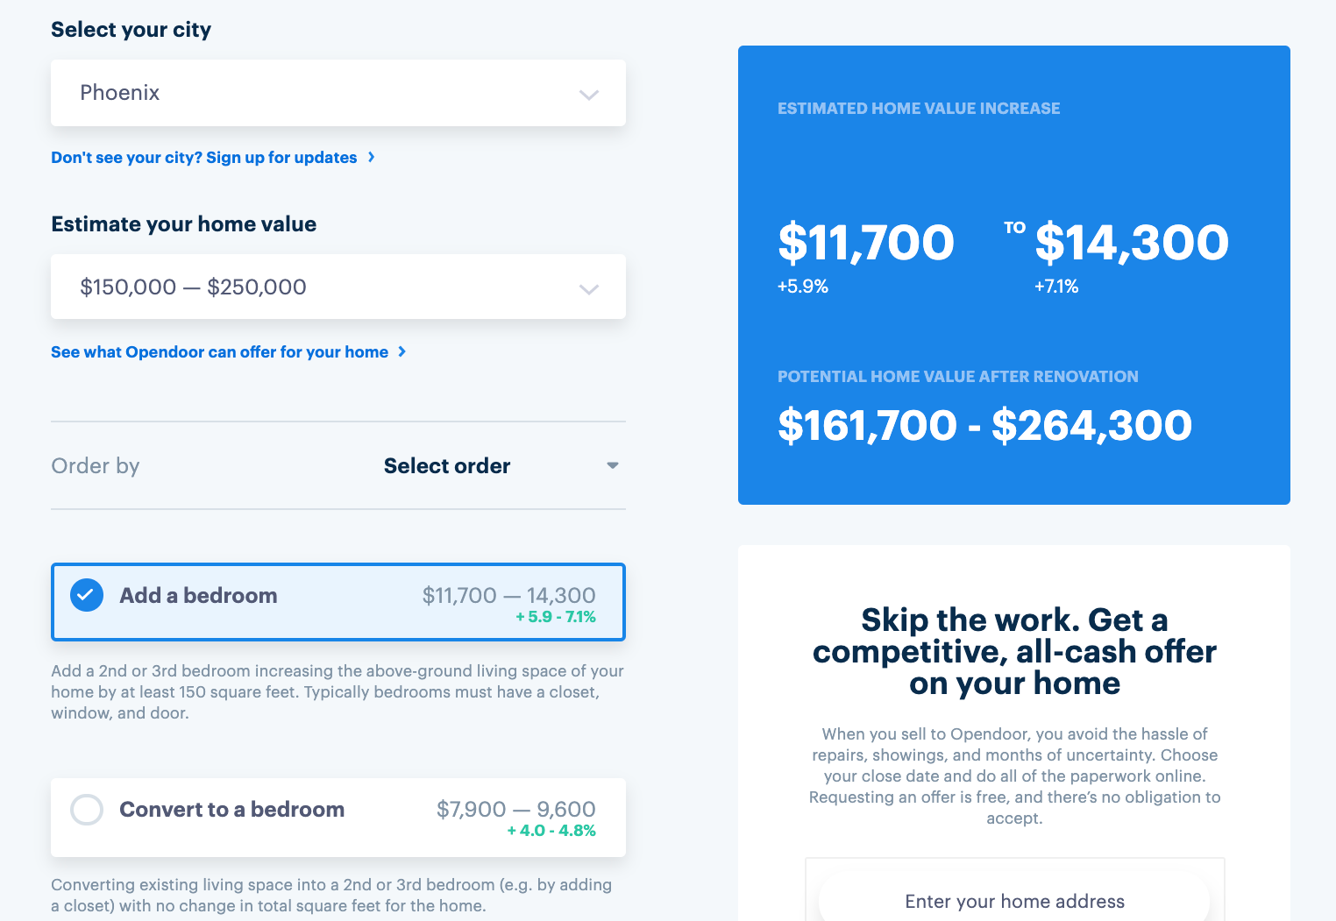Select the "Add a bedroom" renovation card
1336x921 pixels.
pos(338,602)
